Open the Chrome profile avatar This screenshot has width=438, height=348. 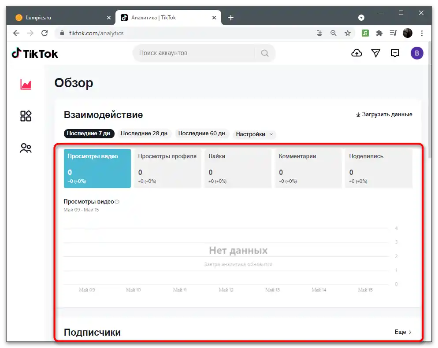tap(408, 33)
